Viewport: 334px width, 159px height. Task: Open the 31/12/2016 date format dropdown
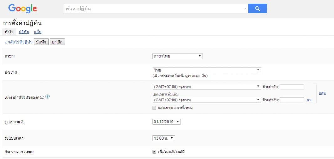[x=166, y=122]
